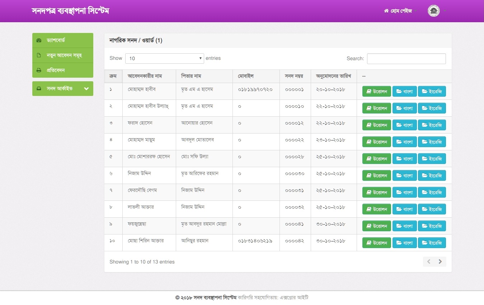Click ইংরেজি button for মোঃ মোশাররফ হোসেন
484x305 pixels.
[432, 159]
